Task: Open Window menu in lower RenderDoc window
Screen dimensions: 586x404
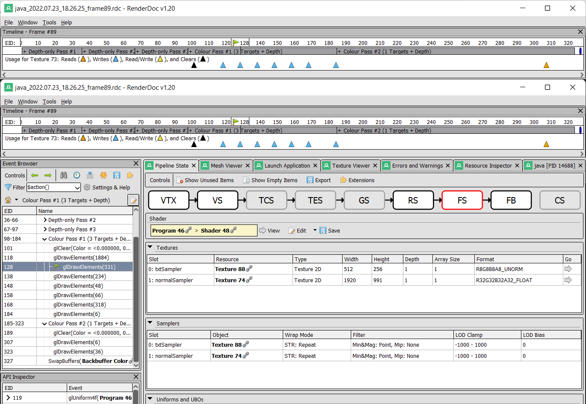Action: click(28, 101)
